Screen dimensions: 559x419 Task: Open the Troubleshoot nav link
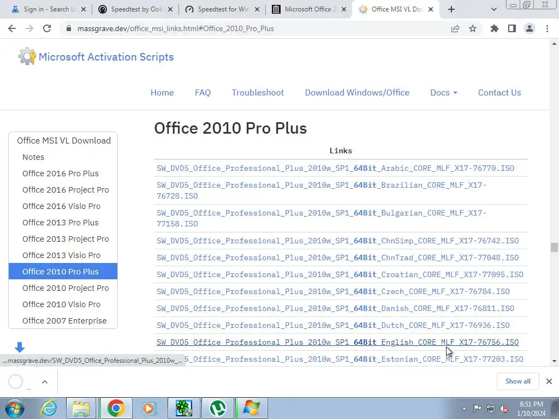click(x=258, y=93)
